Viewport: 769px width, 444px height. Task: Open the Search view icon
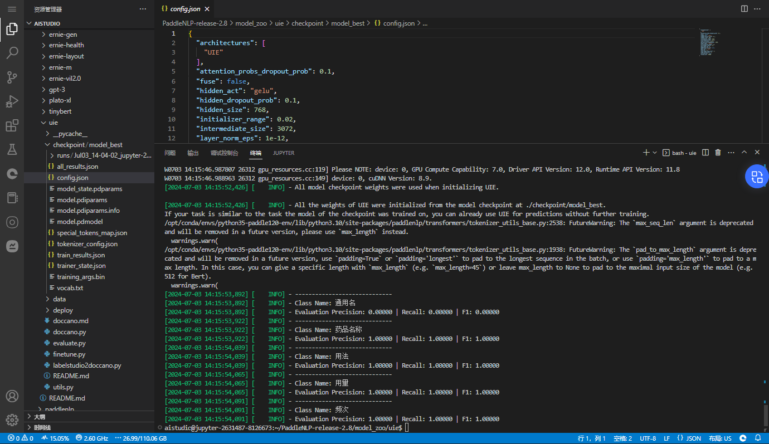(x=12, y=53)
